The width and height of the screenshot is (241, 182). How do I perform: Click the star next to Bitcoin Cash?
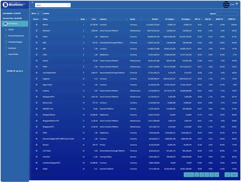pos(37,103)
